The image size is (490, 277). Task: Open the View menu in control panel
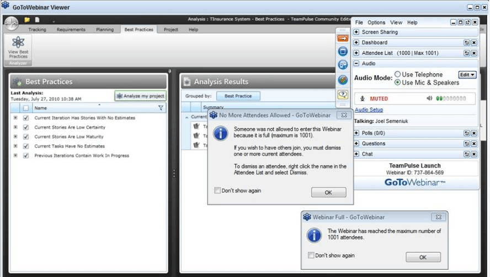tap(396, 23)
